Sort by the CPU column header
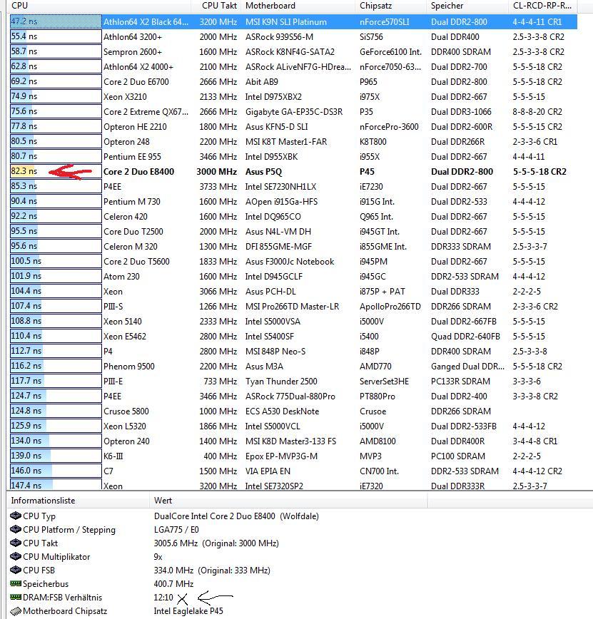 pyautogui.click(x=99, y=6)
